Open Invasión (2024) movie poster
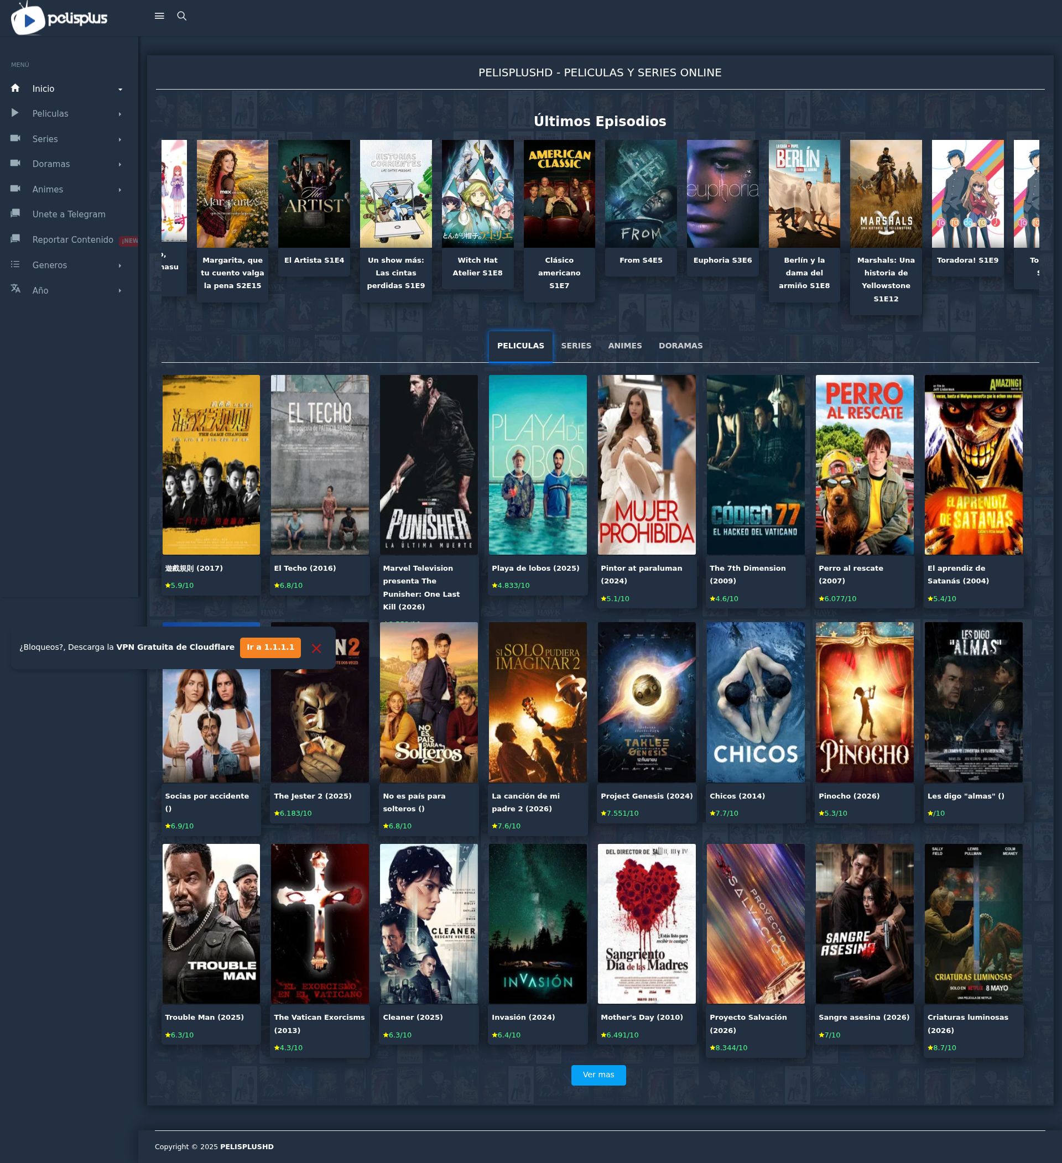1062x1163 pixels. pyautogui.click(x=538, y=924)
